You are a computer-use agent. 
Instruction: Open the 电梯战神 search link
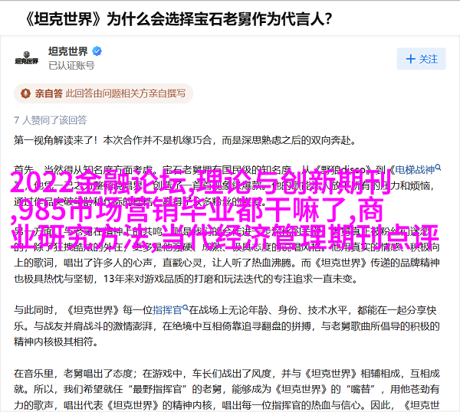point(418,169)
